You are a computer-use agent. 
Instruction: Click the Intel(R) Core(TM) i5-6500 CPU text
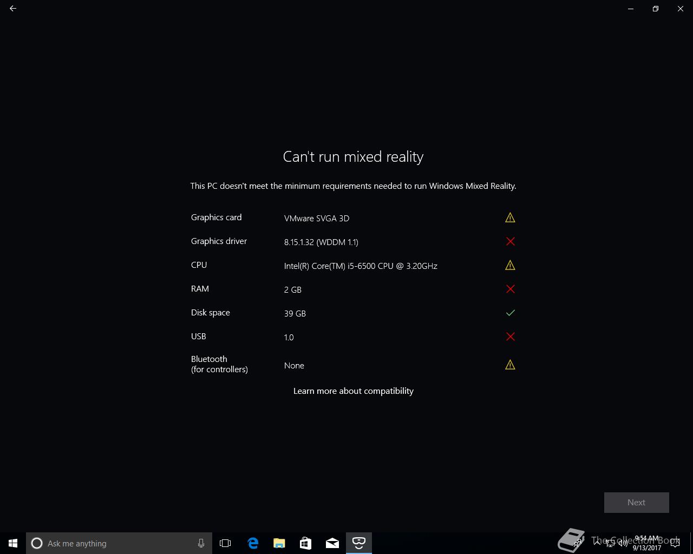[361, 266]
